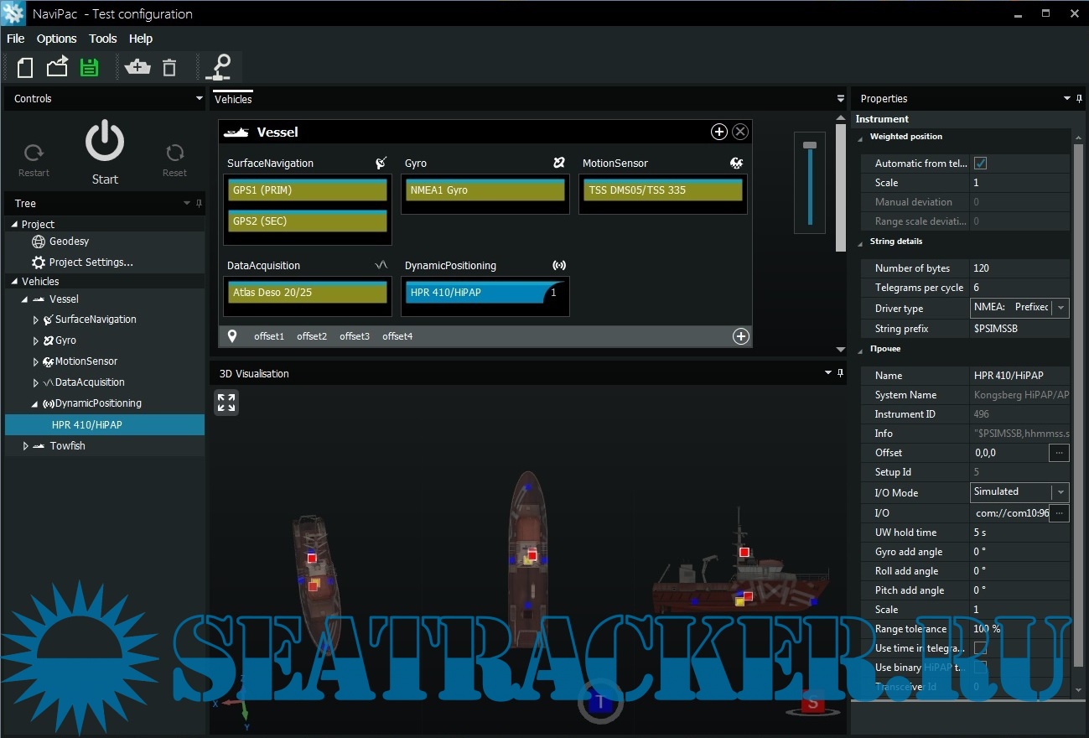Enable Use binary HiPAP telegram checkbox
Screen dimensions: 1089x738
pos(979,668)
